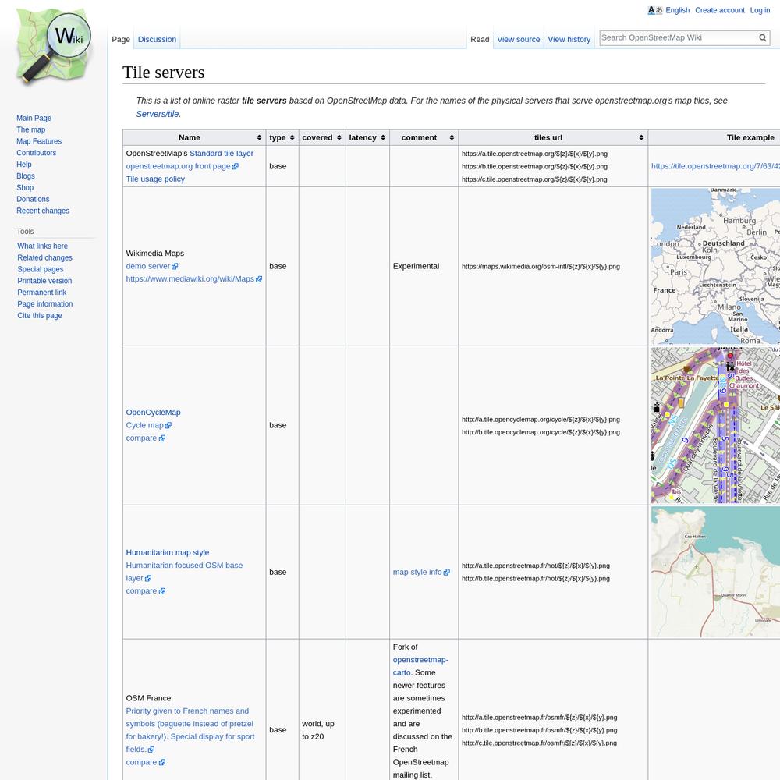Screen dimensions: 780x780
Task: Click the OpenCycleMap Paris tile thumbnail
Action: (x=715, y=425)
